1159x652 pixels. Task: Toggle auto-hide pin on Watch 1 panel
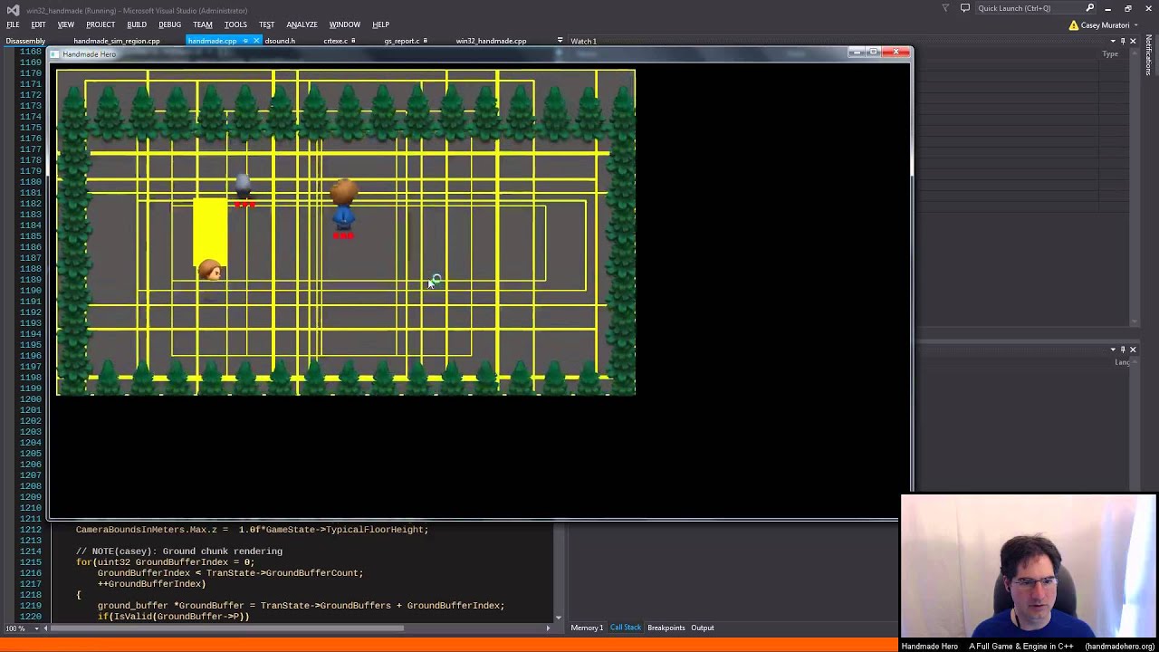click(x=1123, y=41)
